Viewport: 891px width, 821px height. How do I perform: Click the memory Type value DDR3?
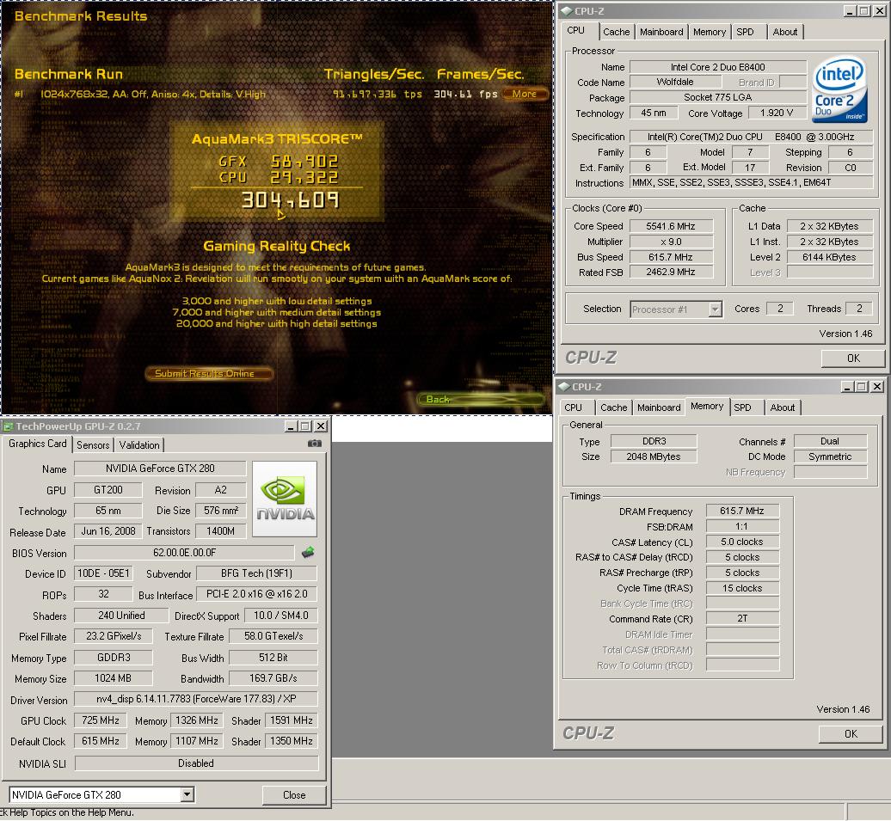tap(654, 441)
